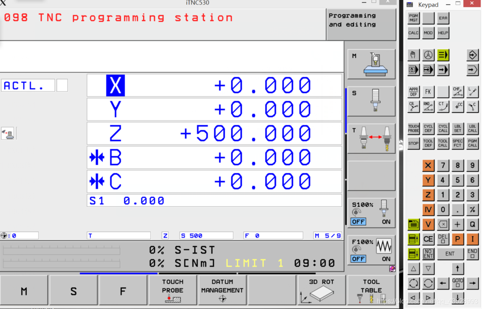This screenshot has height=309, width=482.
Task: Open the DATUM MANAGEMENT soft key
Action: coord(222,290)
